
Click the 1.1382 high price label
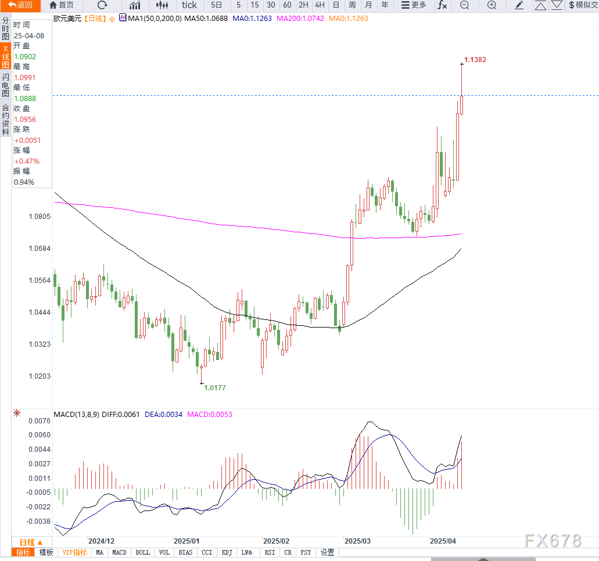(x=475, y=60)
